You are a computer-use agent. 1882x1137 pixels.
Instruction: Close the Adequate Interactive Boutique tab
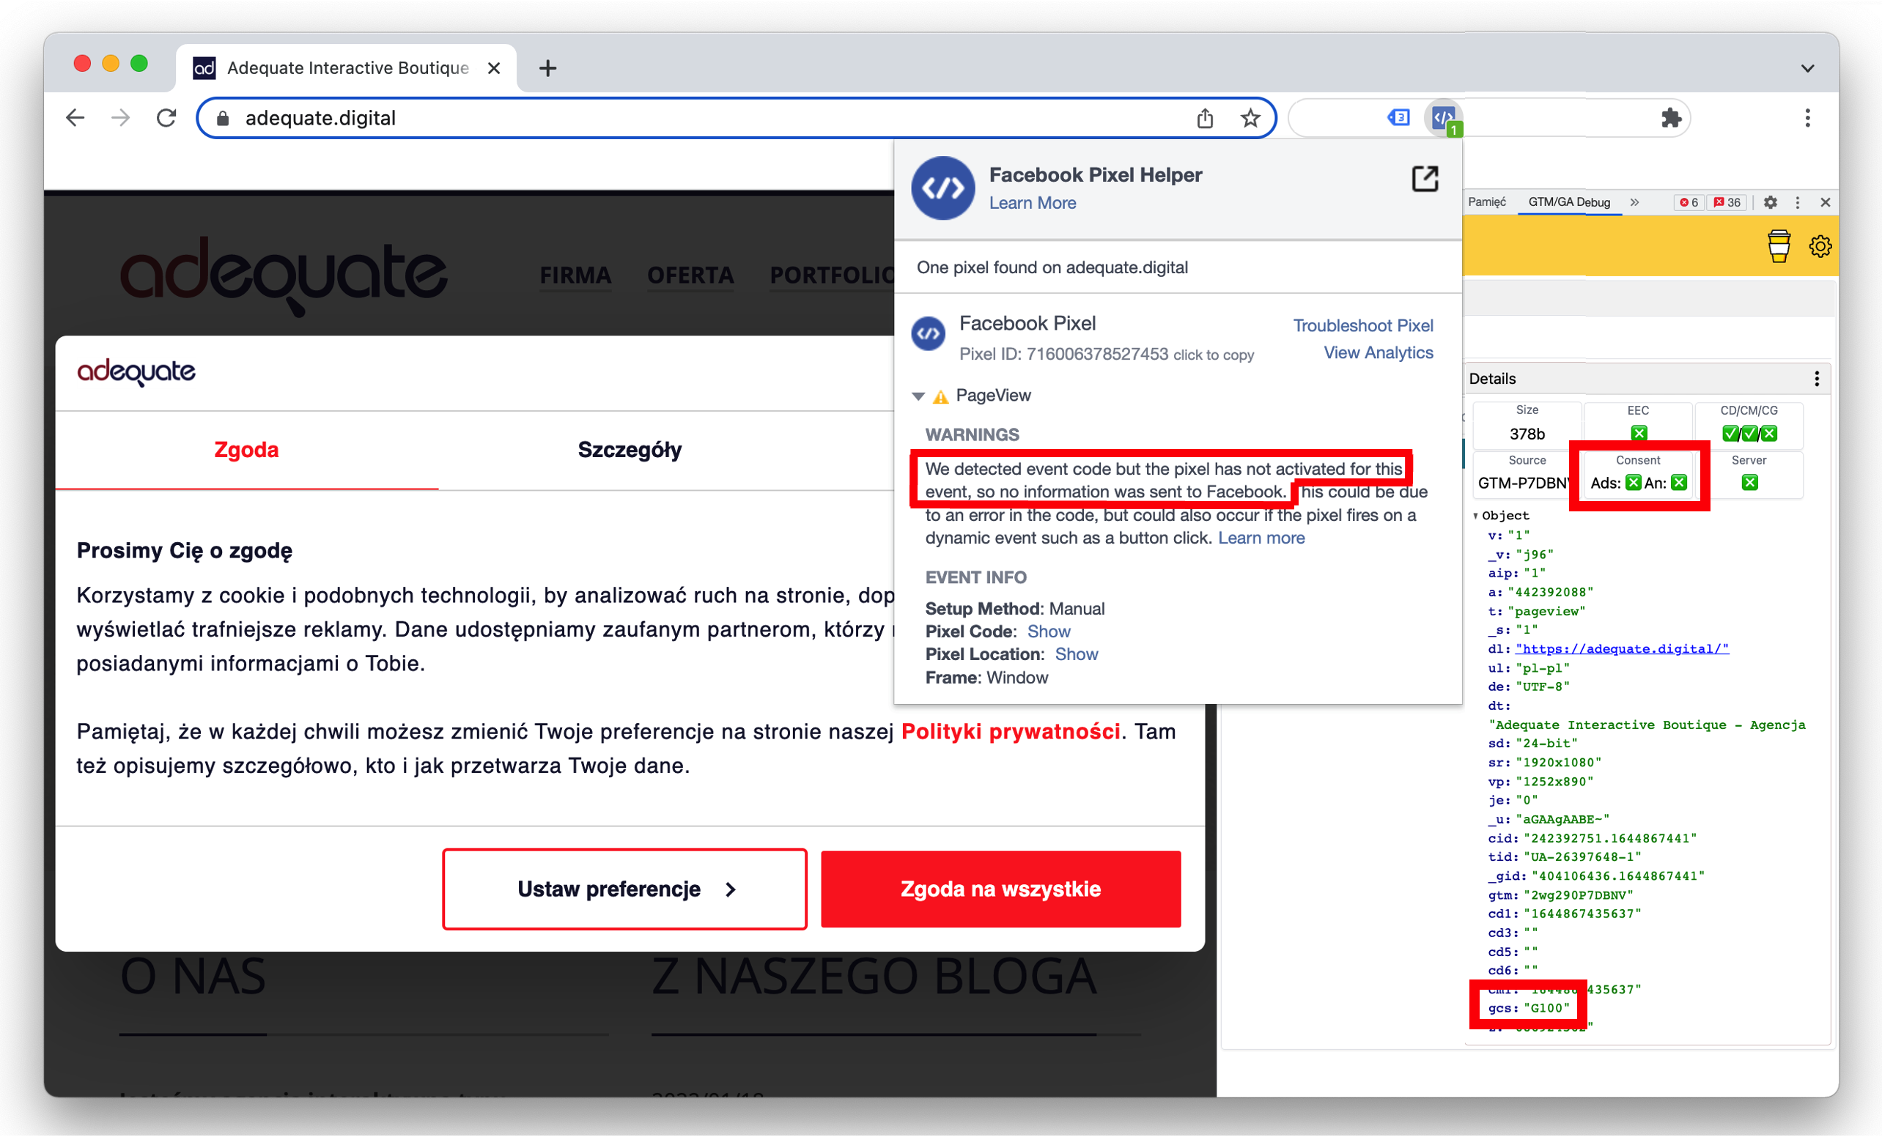494,69
